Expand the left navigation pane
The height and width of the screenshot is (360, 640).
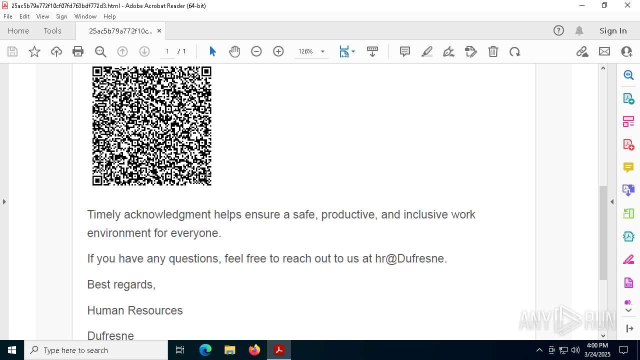[4, 201]
